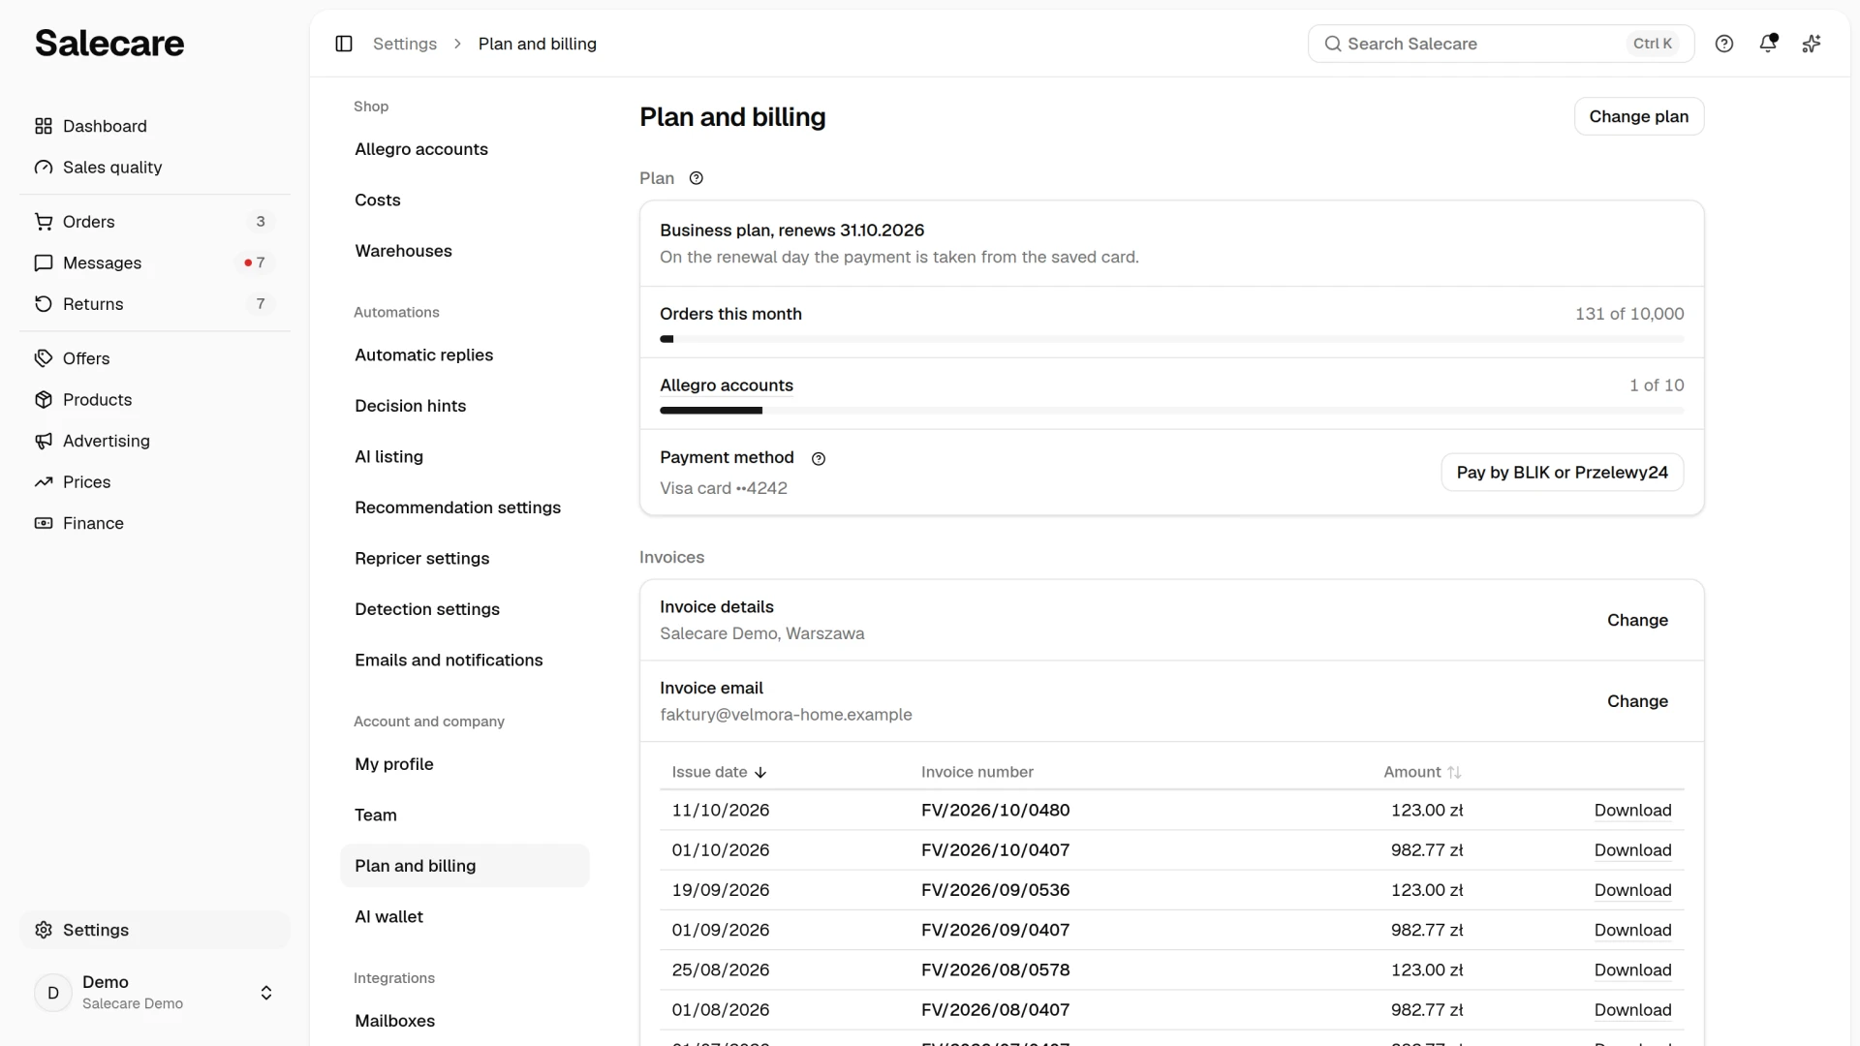Viewport: 1860px width, 1046px height.
Task: Click Settings breadcrumb link
Action: click(x=405, y=44)
